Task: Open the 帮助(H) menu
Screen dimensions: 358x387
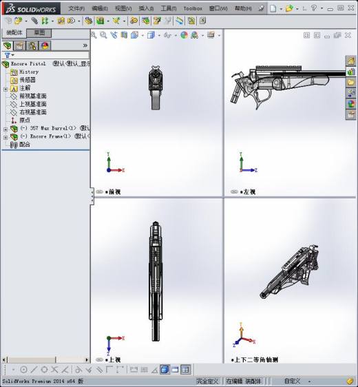Action: click(x=243, y=8)
